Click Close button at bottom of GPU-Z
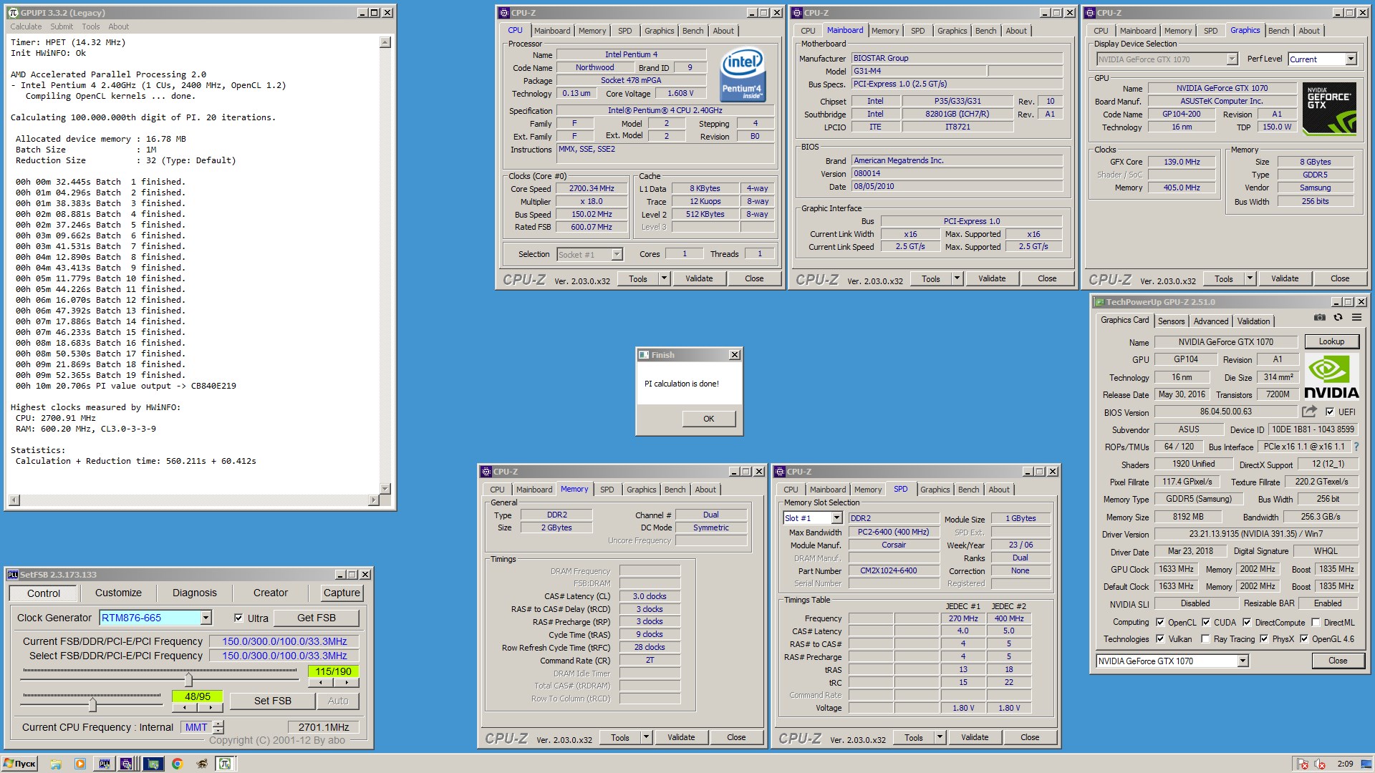Screen dimensions: 1375x773 pos(1337,661)
